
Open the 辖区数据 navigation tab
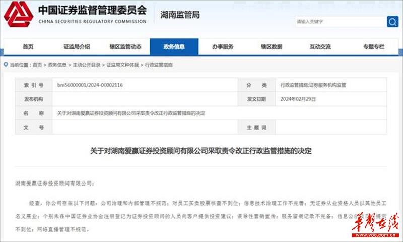tap(272, 47)
